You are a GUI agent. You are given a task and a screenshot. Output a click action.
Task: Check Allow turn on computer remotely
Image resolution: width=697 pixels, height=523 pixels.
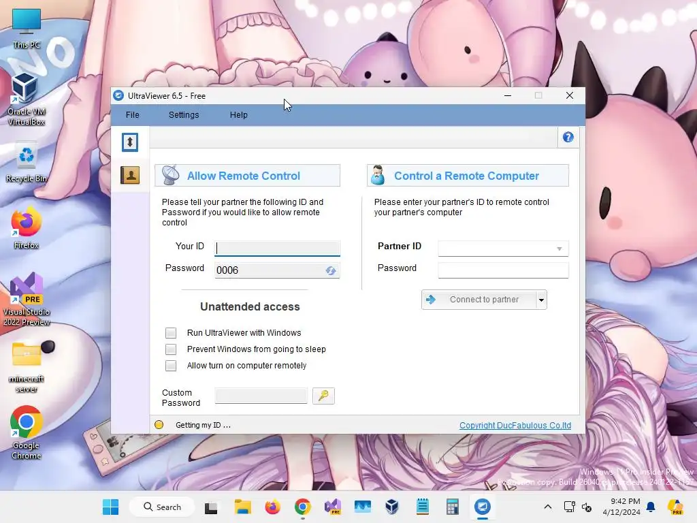coord(171,366)
